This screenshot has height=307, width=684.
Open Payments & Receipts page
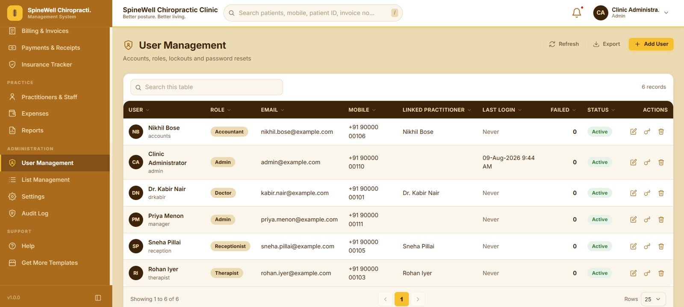click(x=55, y=48)
